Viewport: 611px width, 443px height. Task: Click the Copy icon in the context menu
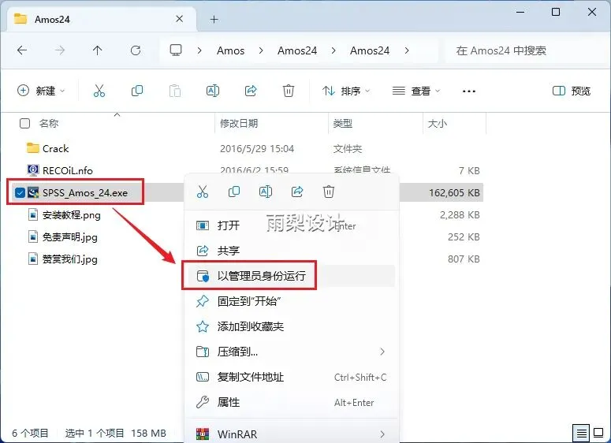pos(234,192)
